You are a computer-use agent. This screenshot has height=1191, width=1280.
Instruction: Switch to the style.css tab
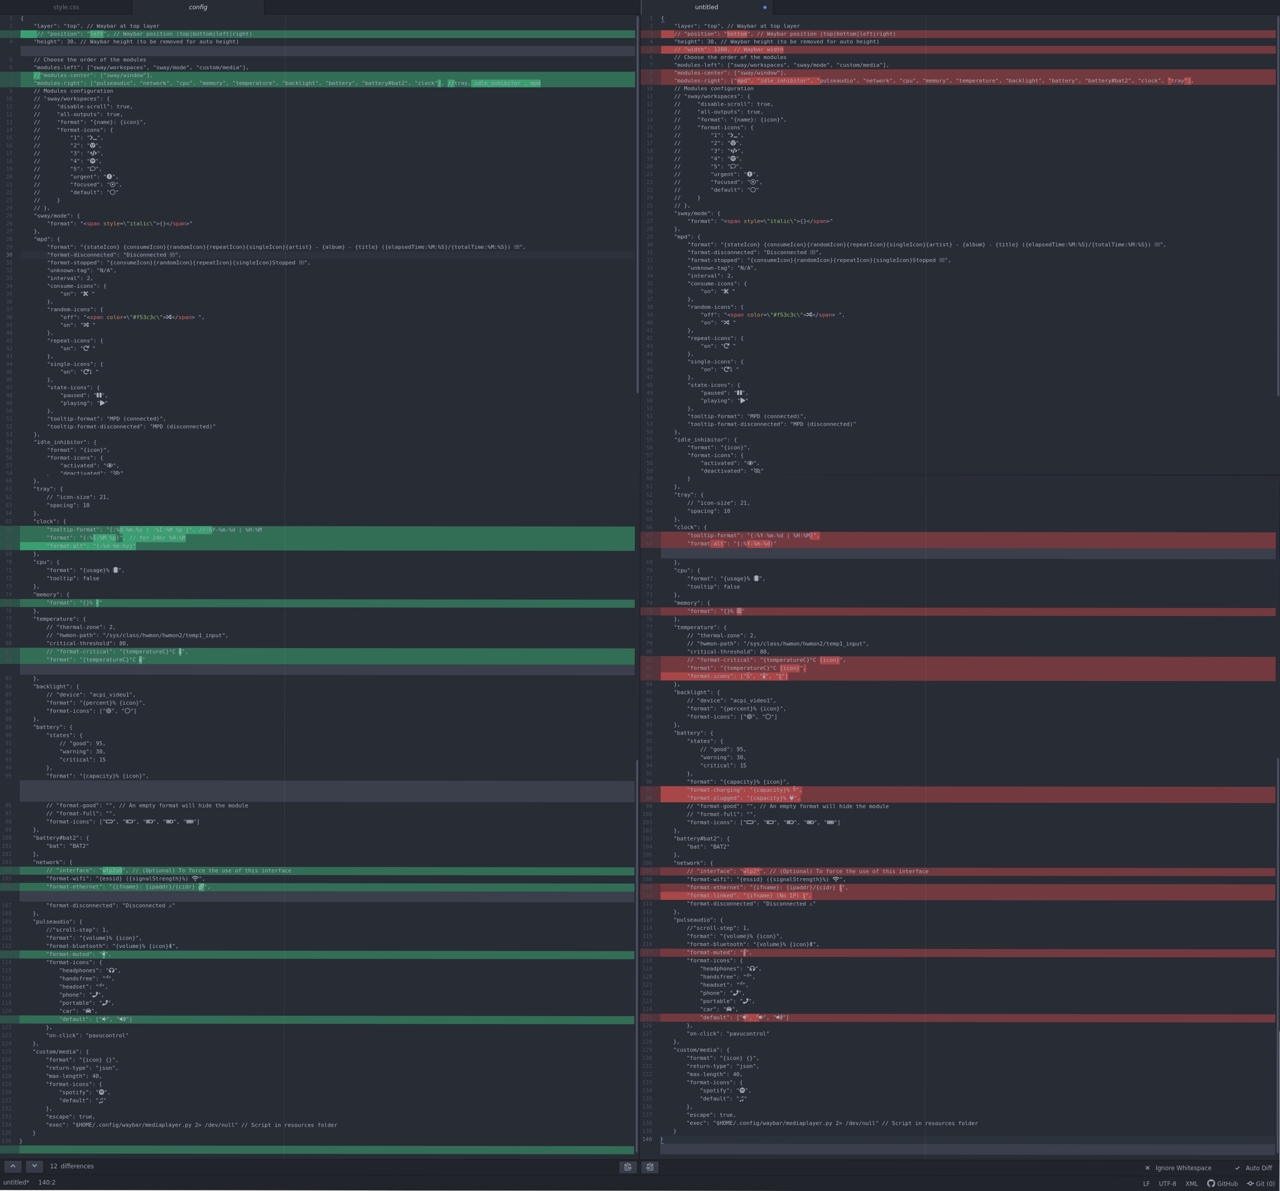[x=66, y=7]
